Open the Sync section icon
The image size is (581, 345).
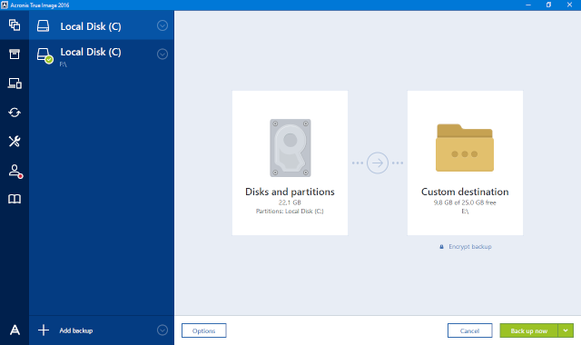point(15,113)
